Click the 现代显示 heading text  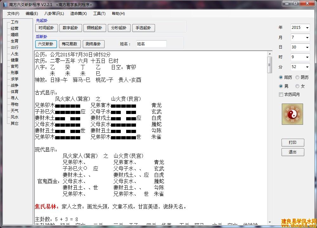(46, 150)
